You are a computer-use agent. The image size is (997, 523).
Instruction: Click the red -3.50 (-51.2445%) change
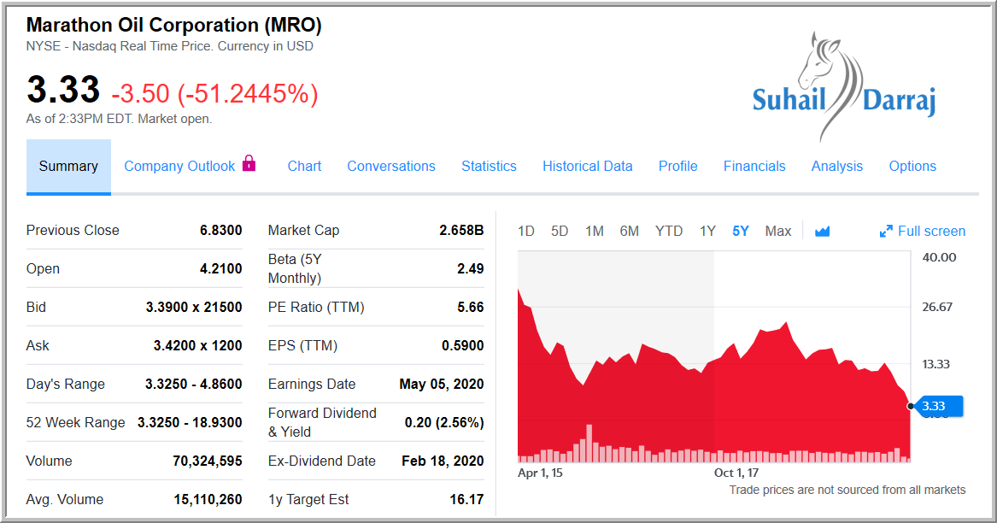(x=215, y=93)
